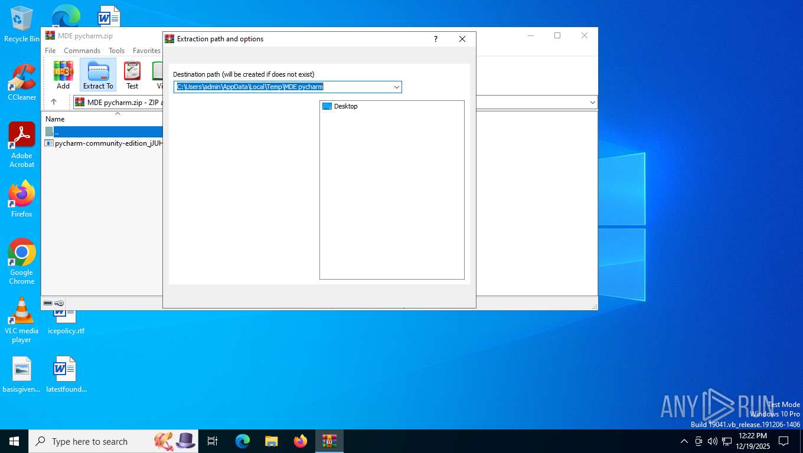803x453 pixels.
Task: Switch to WinRAR taskbar button
Action: (329, 441)
